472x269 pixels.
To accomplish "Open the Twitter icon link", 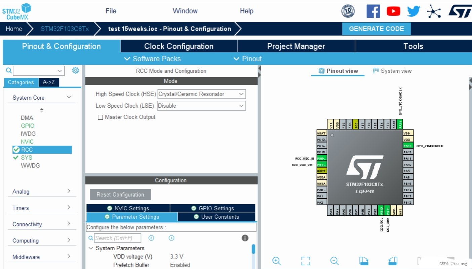I will (x=414, y=11).
